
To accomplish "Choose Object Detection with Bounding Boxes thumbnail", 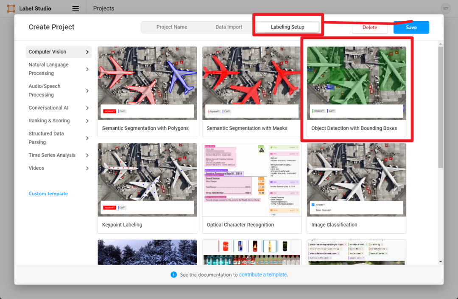I will [356, 83].
